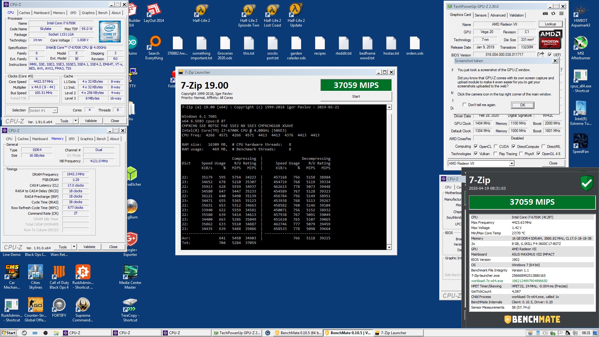Toggle the OpenCL checkbox
599x337 pixels.
coord(476,147)
